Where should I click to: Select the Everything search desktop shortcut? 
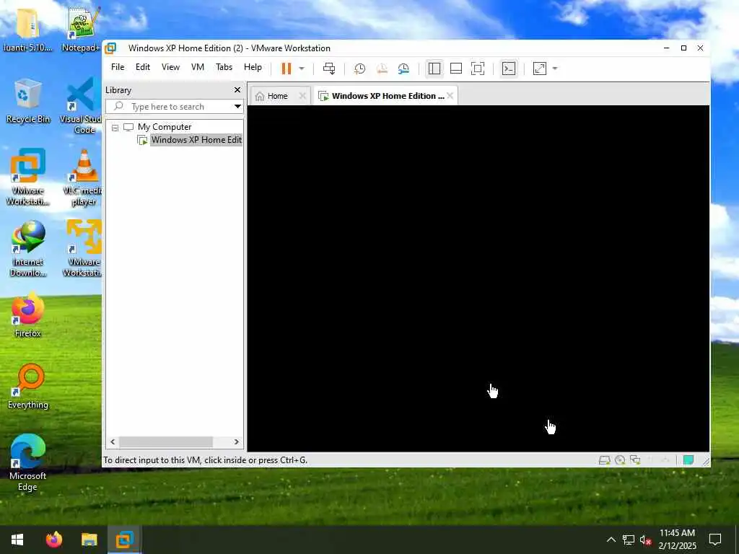(28, 387)
